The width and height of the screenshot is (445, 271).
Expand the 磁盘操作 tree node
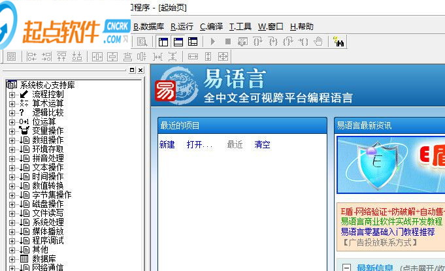12,204
